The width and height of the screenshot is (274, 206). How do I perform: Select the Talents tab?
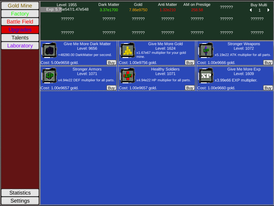click(20, 38)
